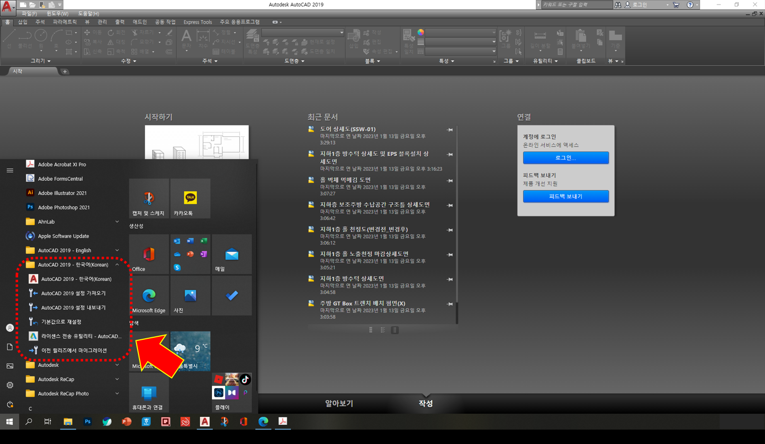Click Match Properties (특성 일치) icon
Viewport: 765px width, 444px height.
pos(408,41)
